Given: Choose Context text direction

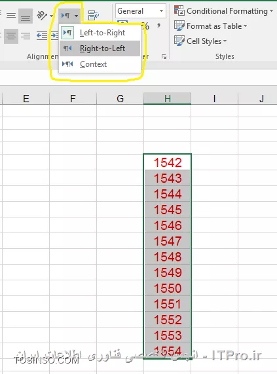Looking at the screenshot, I should coord(100,64).
